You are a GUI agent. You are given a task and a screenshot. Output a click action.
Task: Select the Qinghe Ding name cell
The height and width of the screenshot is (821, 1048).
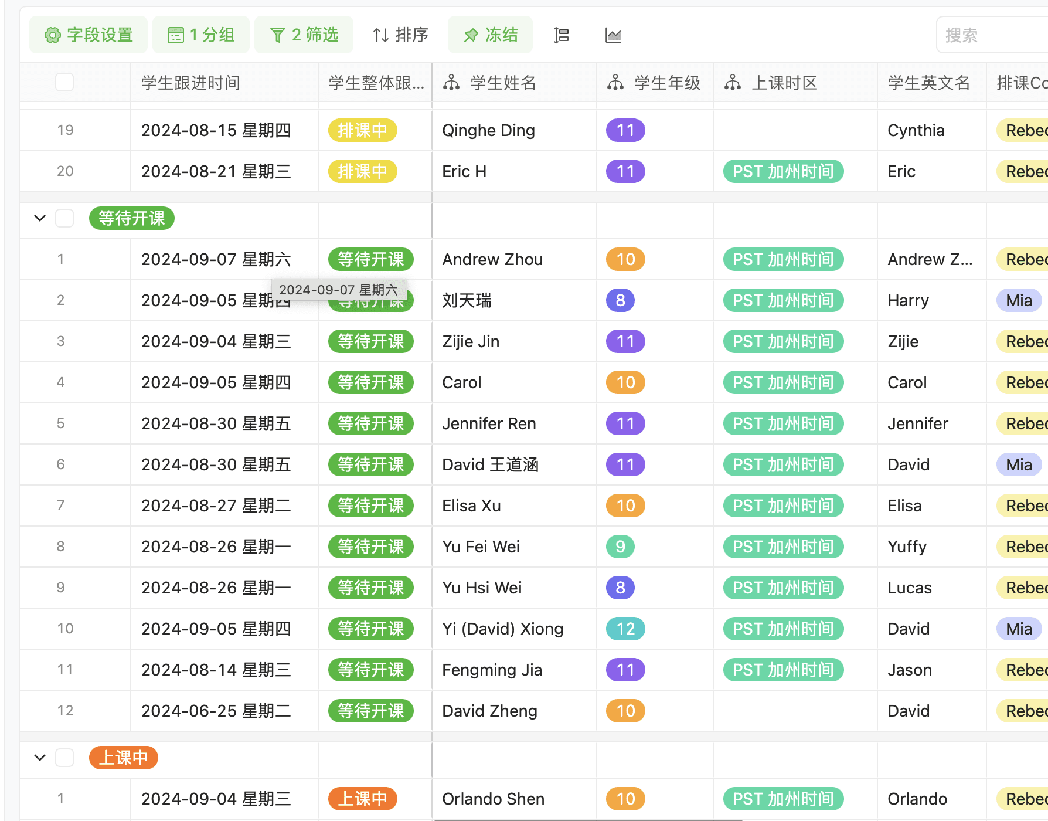(x=514, y=130)
